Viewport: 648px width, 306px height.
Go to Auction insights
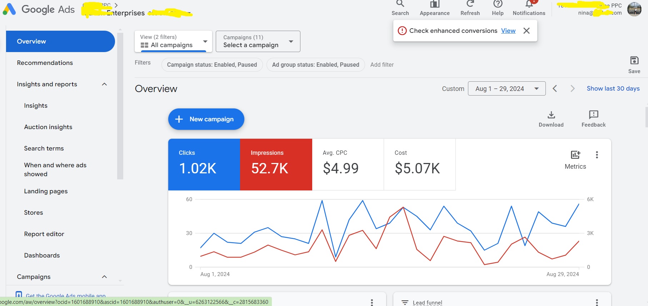pos(48,127)
